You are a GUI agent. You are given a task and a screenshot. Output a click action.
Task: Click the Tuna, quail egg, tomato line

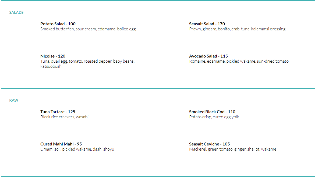(x=87, y=61)
